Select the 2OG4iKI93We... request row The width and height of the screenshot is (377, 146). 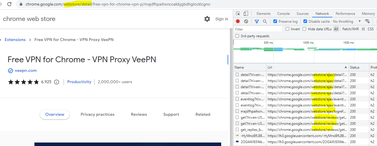tap(305, 142)
